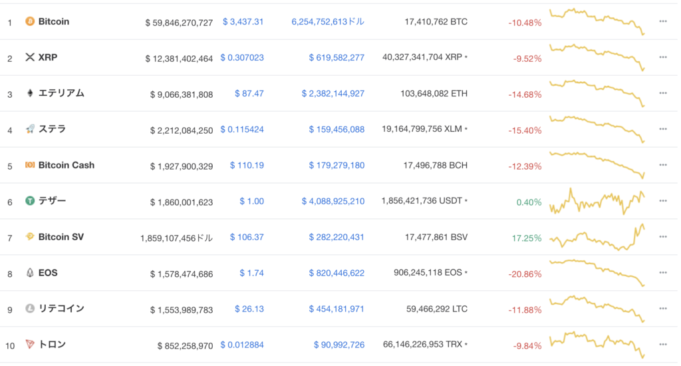Click the Bitcoin Cash logo icon
681x366 pixels.
click(29, 165)
